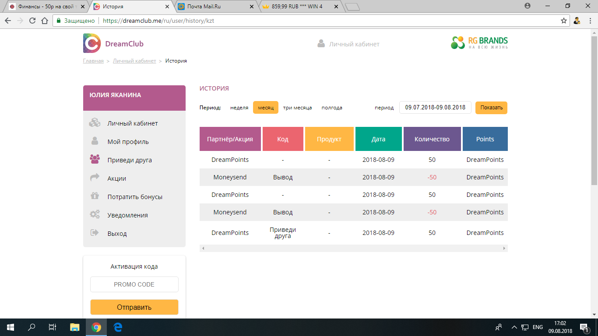Go back with browser back arrow
The image size is (598, 336).
pyautogui.click(x=8, y=21)
